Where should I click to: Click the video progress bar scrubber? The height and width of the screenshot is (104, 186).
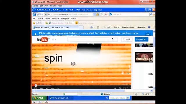click(36, 86)
